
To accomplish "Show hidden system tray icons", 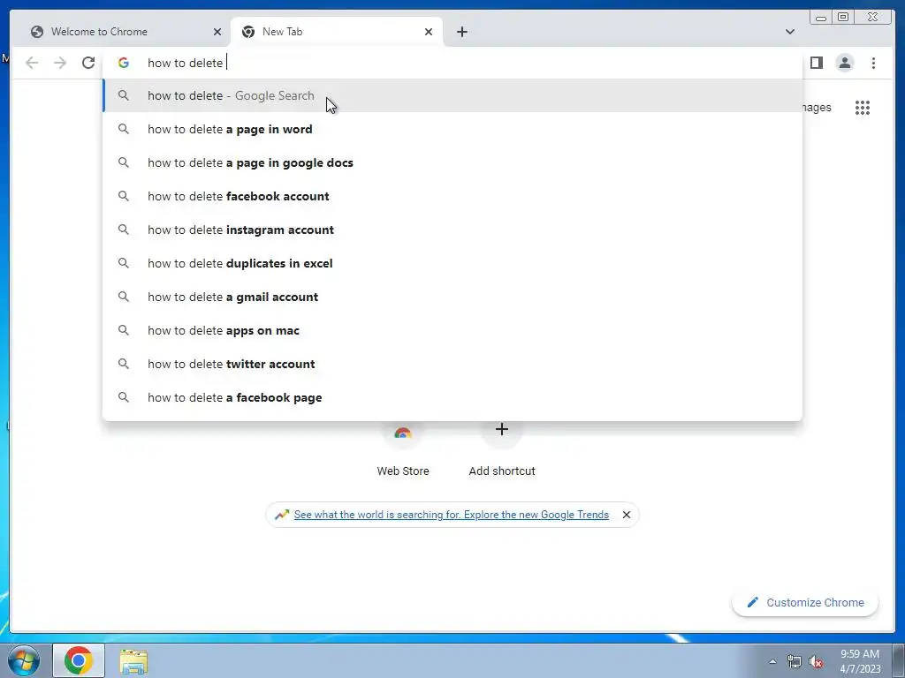I will tap(772, 661).
